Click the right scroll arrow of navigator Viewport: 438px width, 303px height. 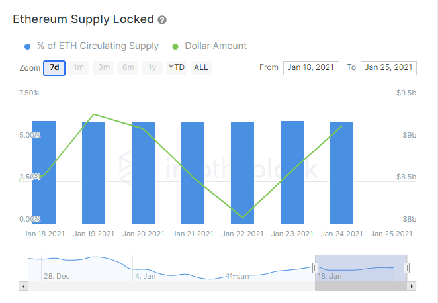(412, 286)
